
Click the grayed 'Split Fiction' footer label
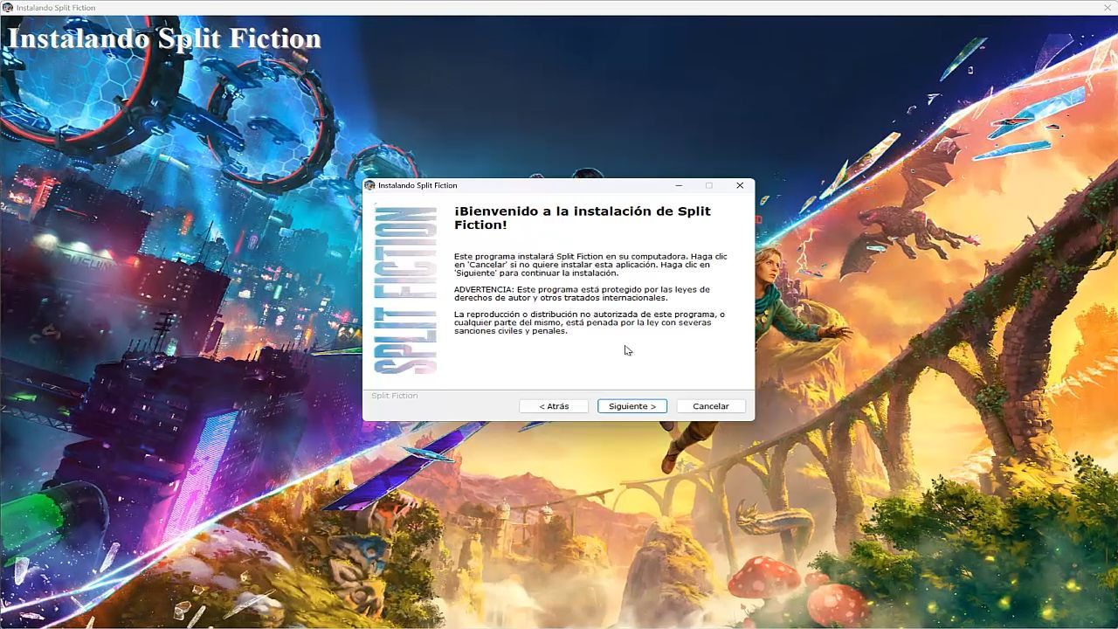[395, 396]
